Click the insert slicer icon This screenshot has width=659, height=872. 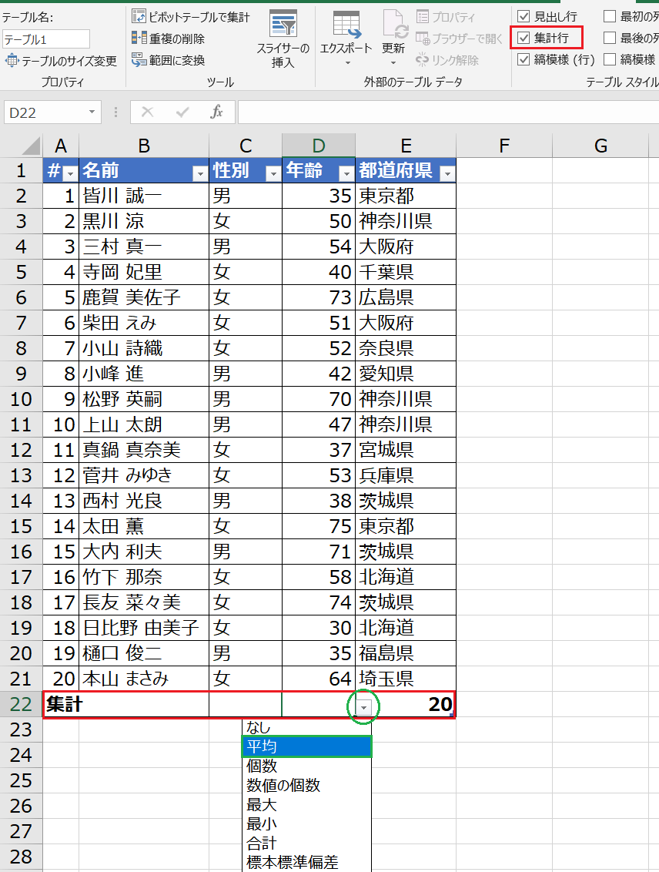click(x=283, y=23)
